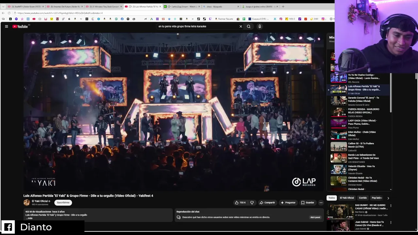418x235 pixels.
Task: Switch to 3ballMTY Boiler Room tab
Action: [x=26, y=7]
